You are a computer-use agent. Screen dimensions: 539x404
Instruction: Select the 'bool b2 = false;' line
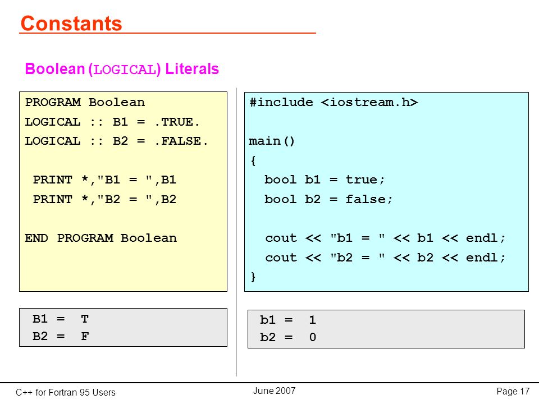328,199
